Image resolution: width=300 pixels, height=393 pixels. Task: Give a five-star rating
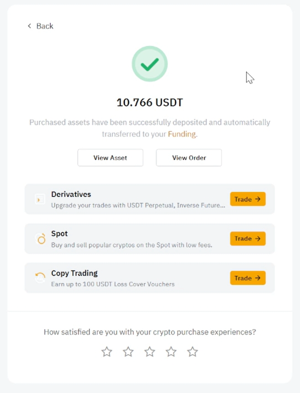193,352
